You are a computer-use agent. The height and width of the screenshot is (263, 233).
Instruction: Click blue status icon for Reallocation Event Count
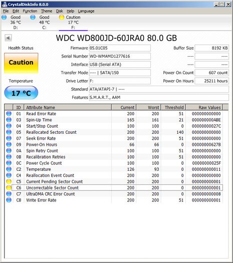9,175
